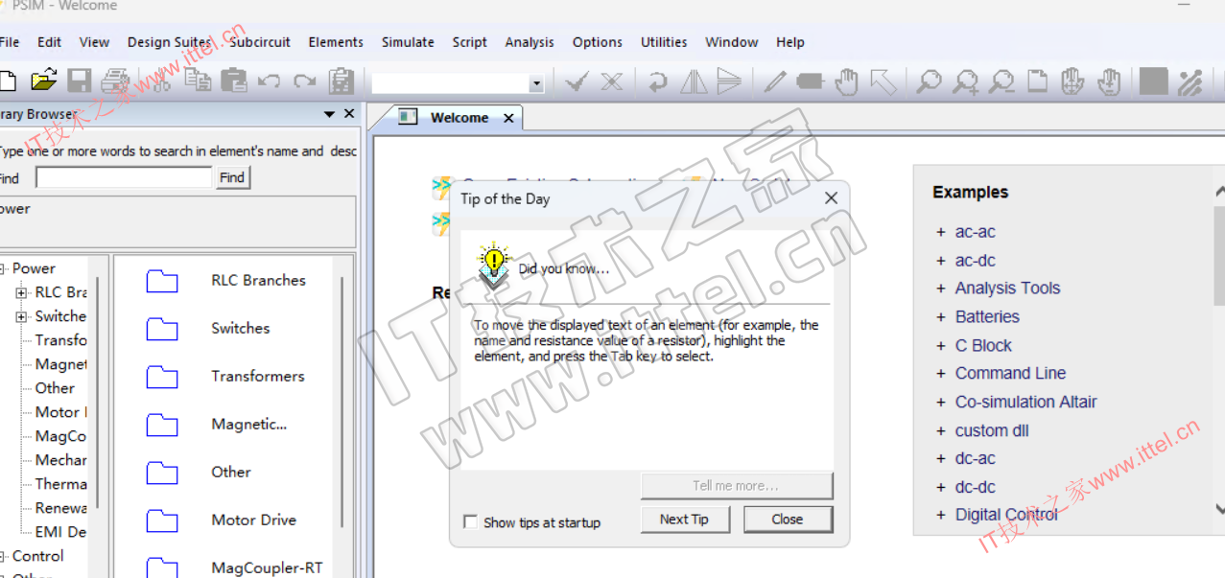
Task: Expand the Switches tree node
Action: (x=21, y=316)
